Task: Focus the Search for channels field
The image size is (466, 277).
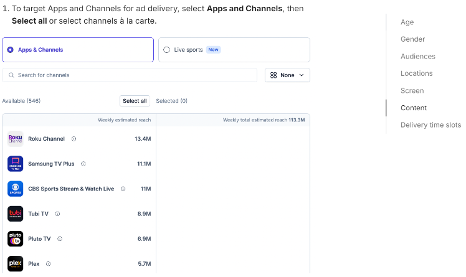Action: click(x=130, y=75)
